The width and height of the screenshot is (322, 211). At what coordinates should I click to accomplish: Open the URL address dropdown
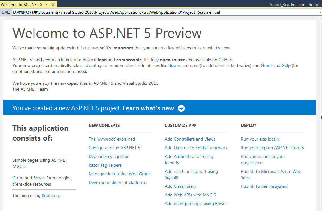pos(320,12)
